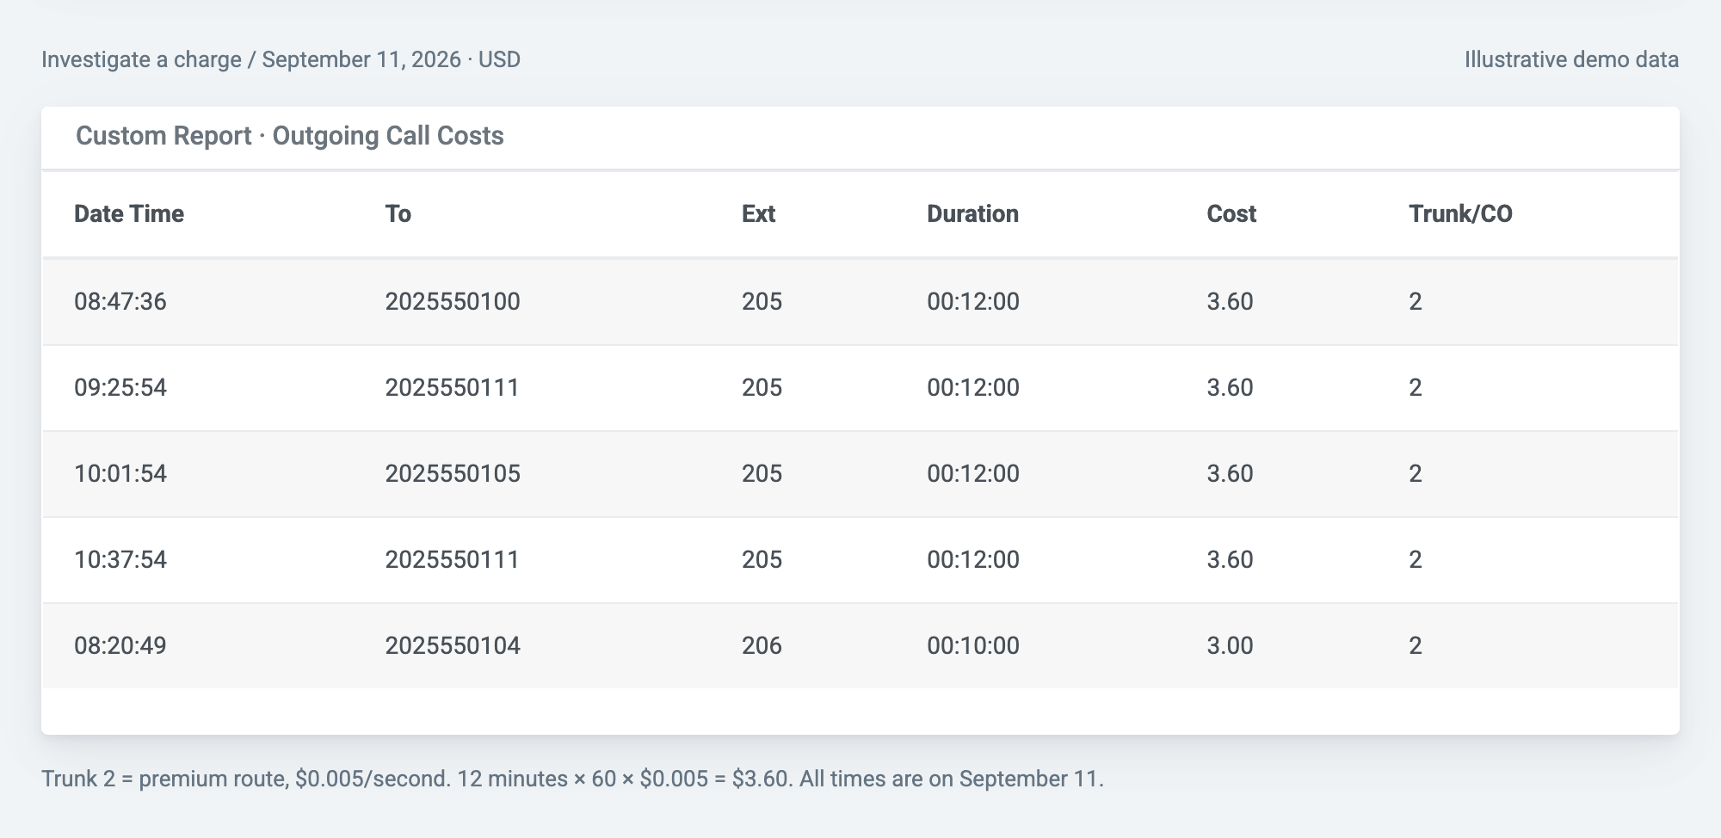This screenshot has height=838, width=1721.
Task: Select the 09:25:54 call row
Action: point(860,388)
